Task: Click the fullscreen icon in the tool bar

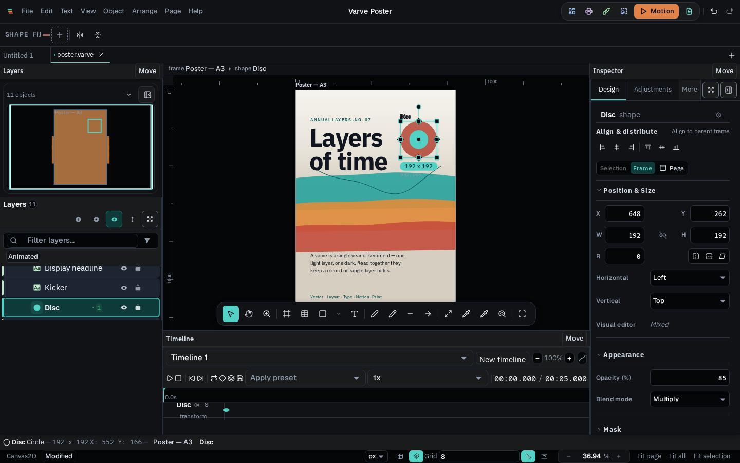Action: click(x=522, y=314)
